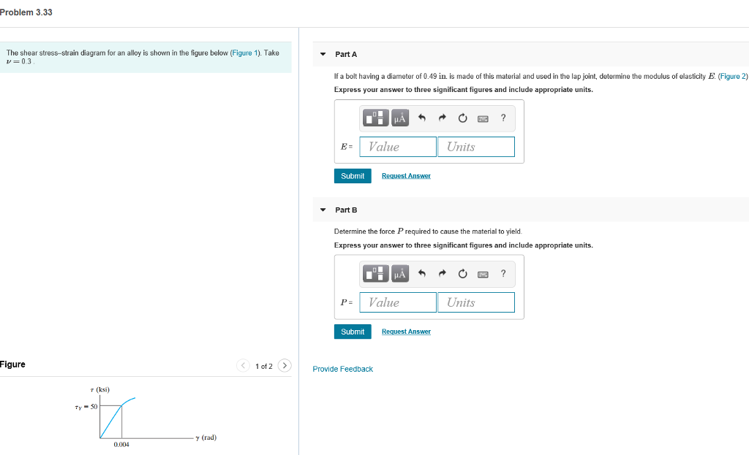
Task: Submit the Part A answer
Action: (353, 176)
